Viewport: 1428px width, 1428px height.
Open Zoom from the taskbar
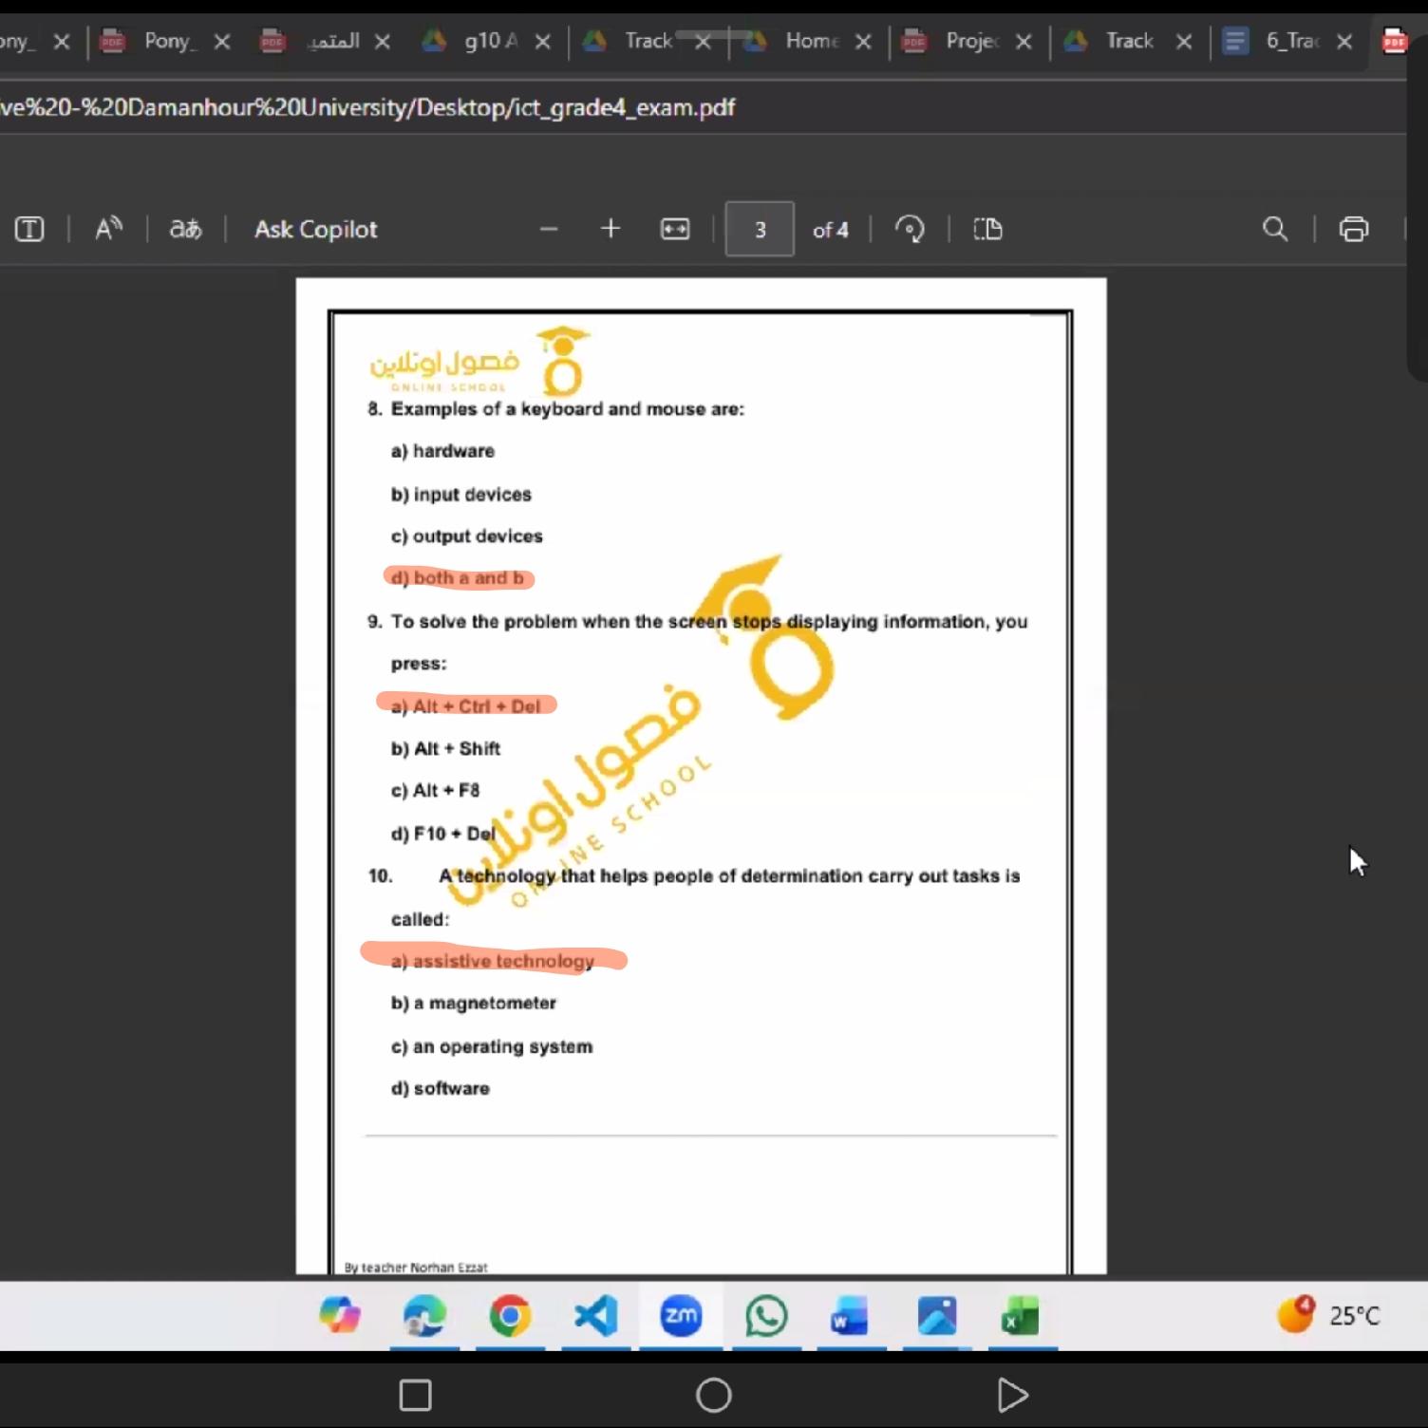(x=681, y=1316)
